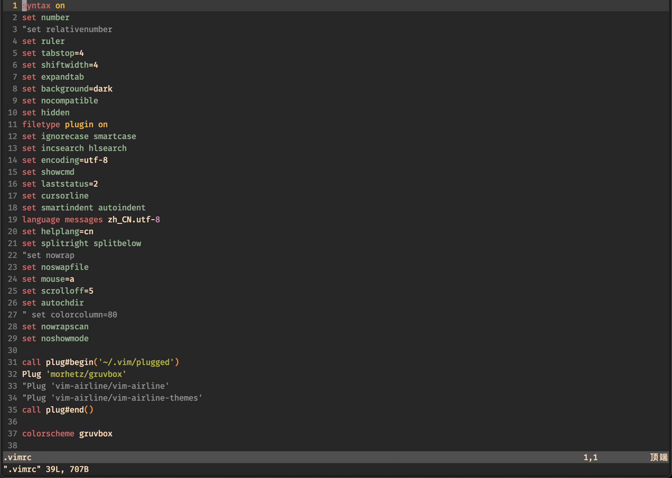Screen dimensions: 672x478
Task: Click the '顶端' scroll indicator
Action: (659, 457)
